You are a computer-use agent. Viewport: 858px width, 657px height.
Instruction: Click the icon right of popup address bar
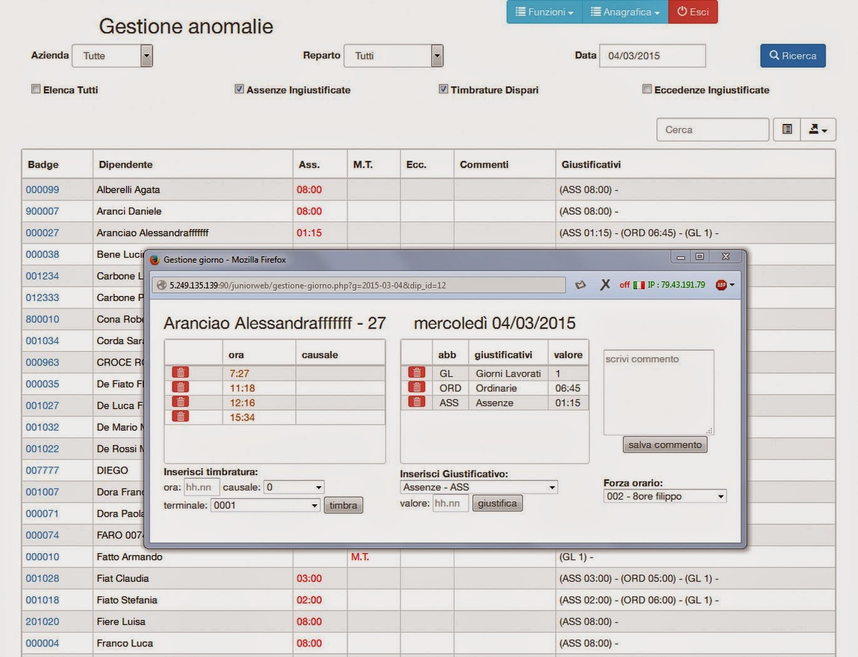[x=581, y=285]
